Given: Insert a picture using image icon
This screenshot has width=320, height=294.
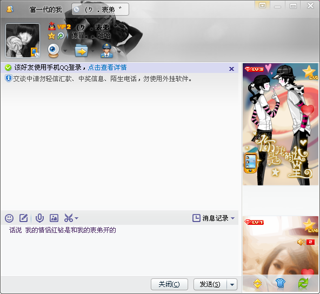Looking at the screenshot, I should [54, 218].
